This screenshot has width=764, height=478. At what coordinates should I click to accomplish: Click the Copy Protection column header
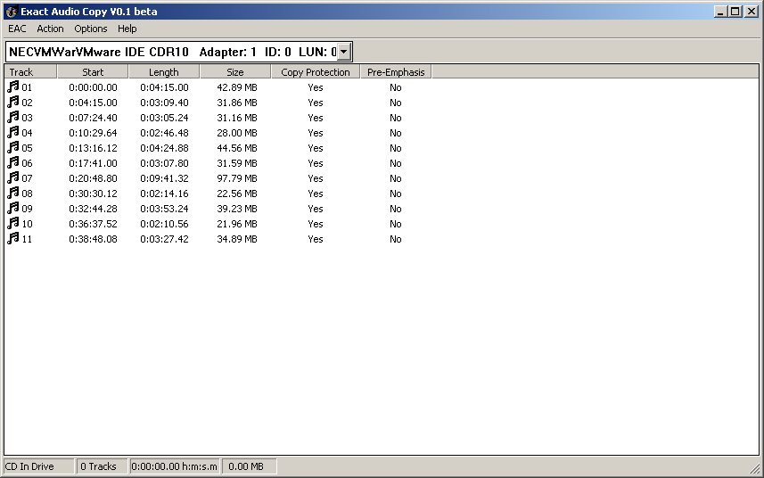pos(316,72)
